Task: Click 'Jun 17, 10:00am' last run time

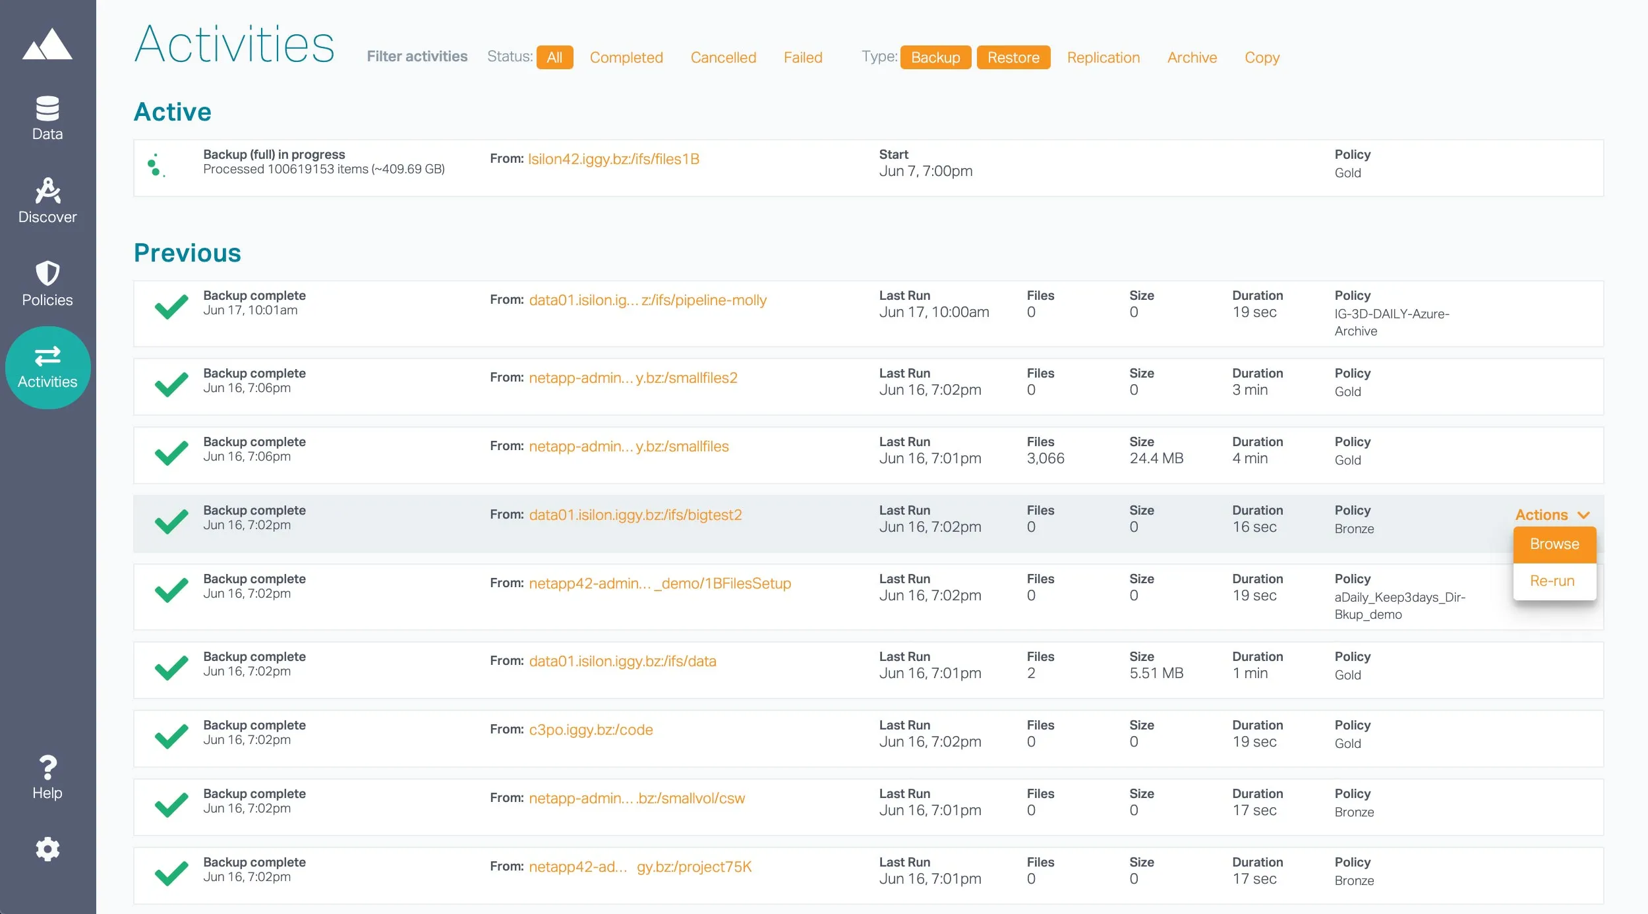Action: (x=933, y=312)
